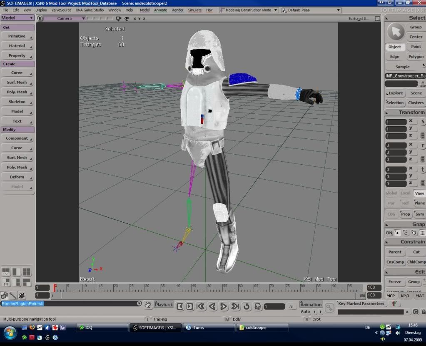Open the Camera view dropdown
426x346 pixels.
coord(65,18)
